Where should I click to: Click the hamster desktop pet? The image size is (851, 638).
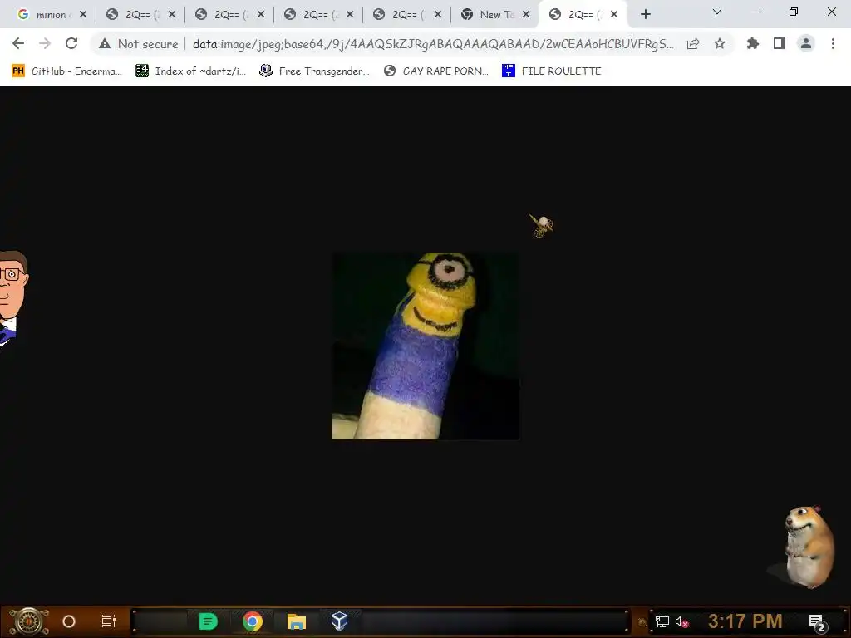pyautogui.click(x=807, y=547)
